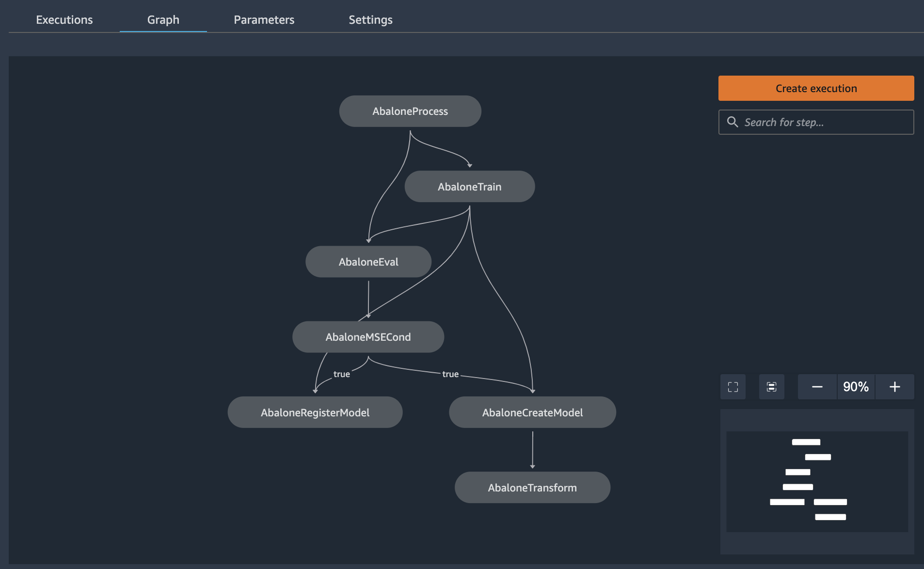Select the AbaloneTrain step node
The width and height of the screenshot is (924, 569).
(x=469, y=187)
